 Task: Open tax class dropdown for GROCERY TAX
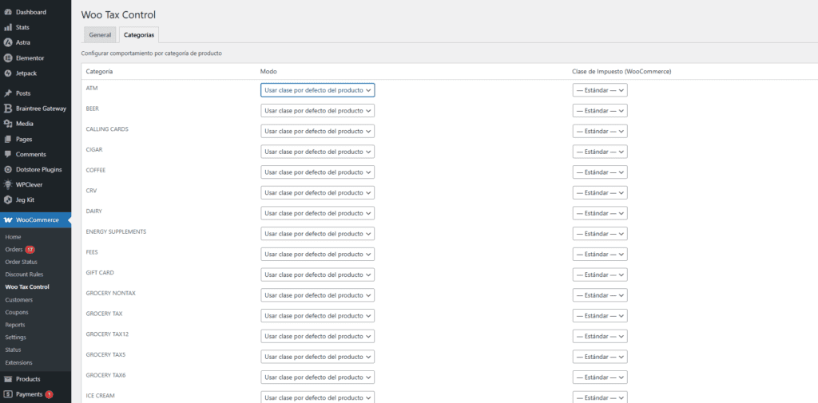600,316
